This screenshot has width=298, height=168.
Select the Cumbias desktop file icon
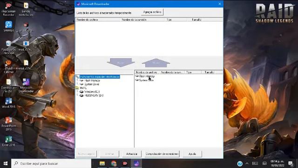coord(8,85)
